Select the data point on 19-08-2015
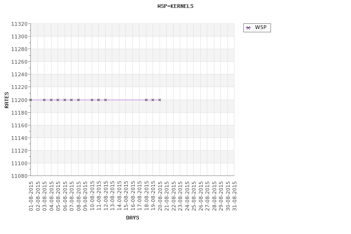This screenshot has height=234, width=351. click(153, 100)
